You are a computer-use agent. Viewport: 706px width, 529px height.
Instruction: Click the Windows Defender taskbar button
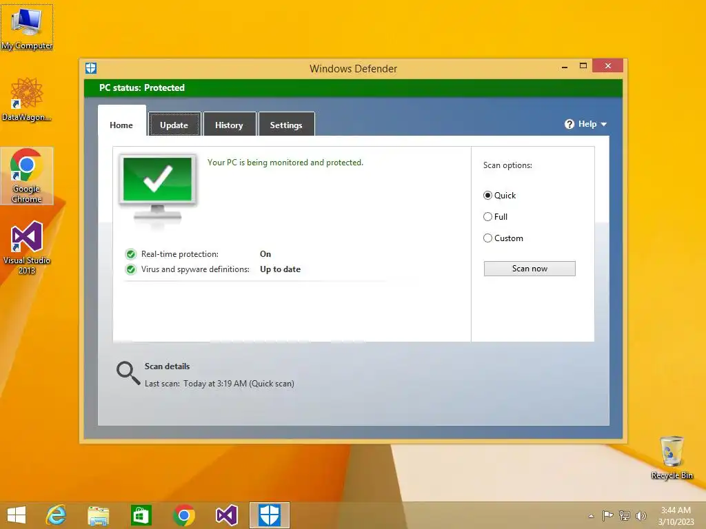[x=270, y=515]
